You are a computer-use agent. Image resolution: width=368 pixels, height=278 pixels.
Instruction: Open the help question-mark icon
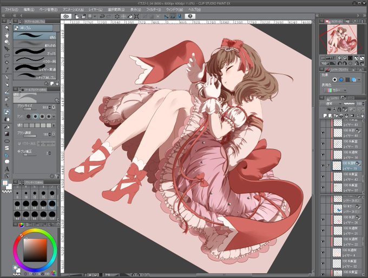[190, 16]
